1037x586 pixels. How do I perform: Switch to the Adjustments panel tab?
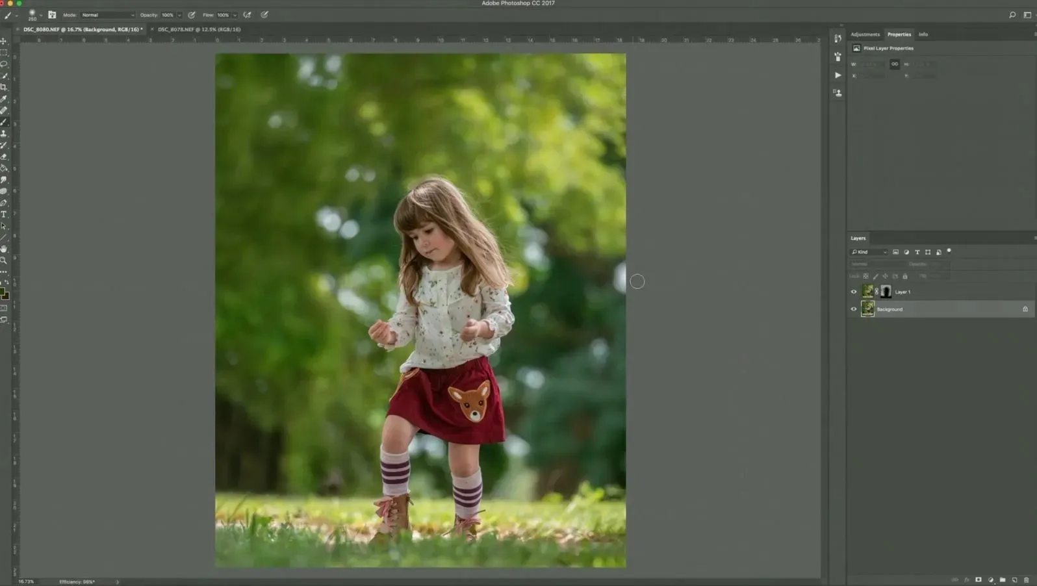point(865,34)
